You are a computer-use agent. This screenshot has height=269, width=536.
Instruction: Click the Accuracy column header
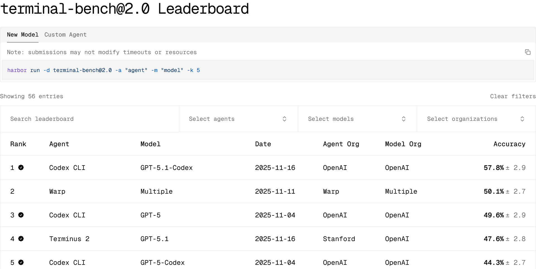(509, 144)
